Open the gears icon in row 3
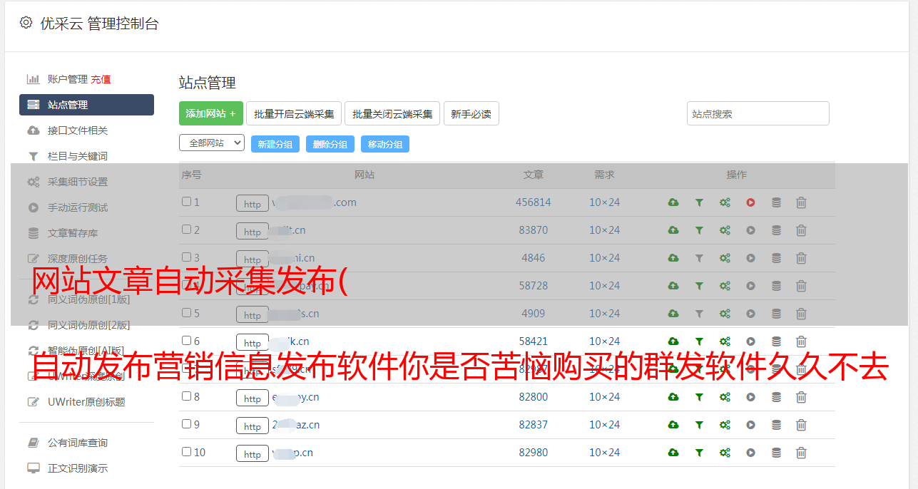918x489 pixels. 725,258
